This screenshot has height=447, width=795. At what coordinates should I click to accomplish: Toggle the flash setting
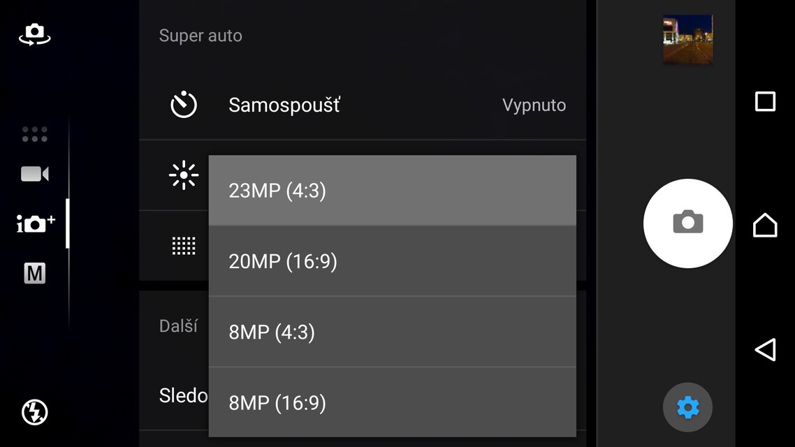point(34,412)
